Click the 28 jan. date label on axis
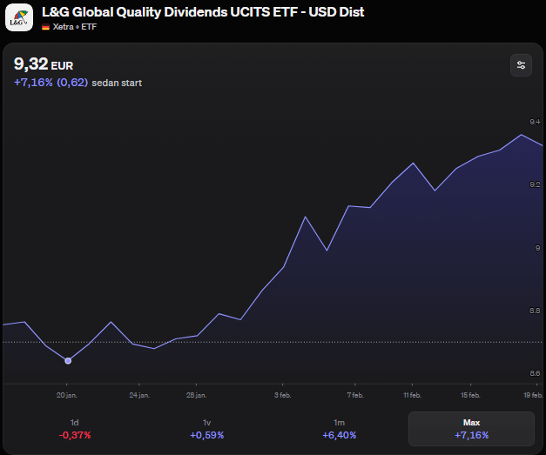This screenshot has height=455, width=546. point(197,395)
